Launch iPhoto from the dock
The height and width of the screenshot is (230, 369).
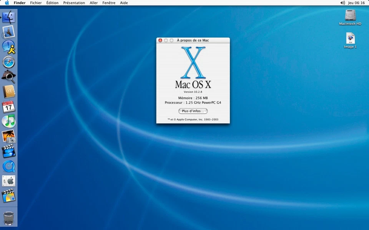pos(8,136)
